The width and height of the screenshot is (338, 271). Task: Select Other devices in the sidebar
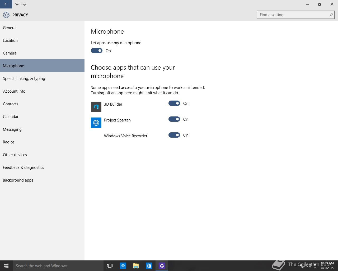pos(42,155)
